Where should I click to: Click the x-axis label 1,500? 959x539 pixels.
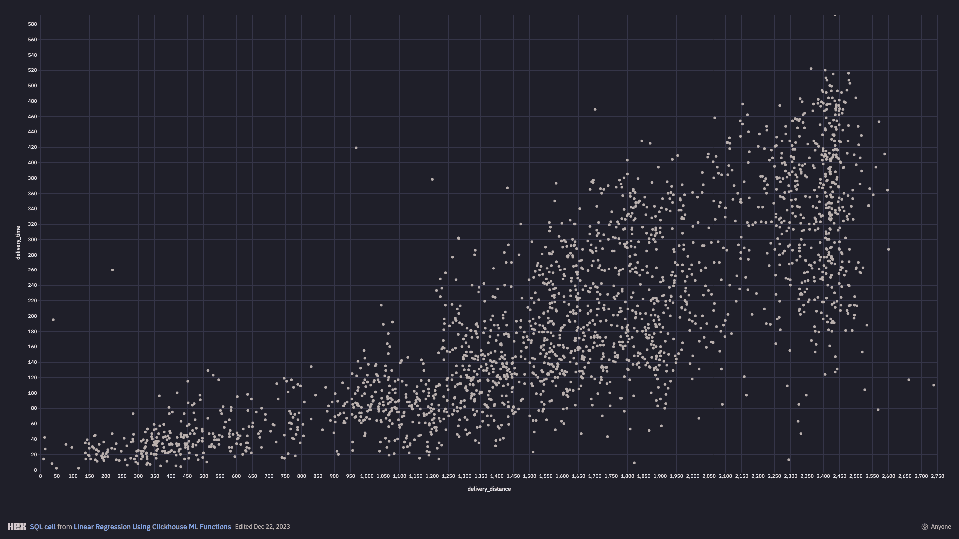point(529,476)
